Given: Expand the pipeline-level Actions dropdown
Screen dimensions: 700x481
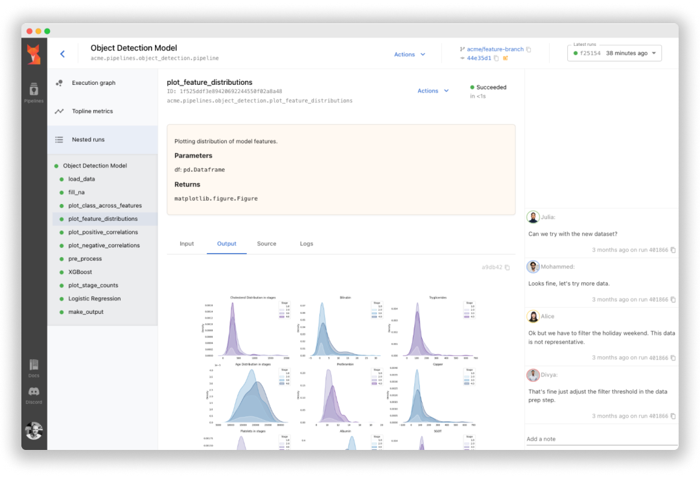Looking at the screenshot, I should pyautogui.click(x=410, y=54).
